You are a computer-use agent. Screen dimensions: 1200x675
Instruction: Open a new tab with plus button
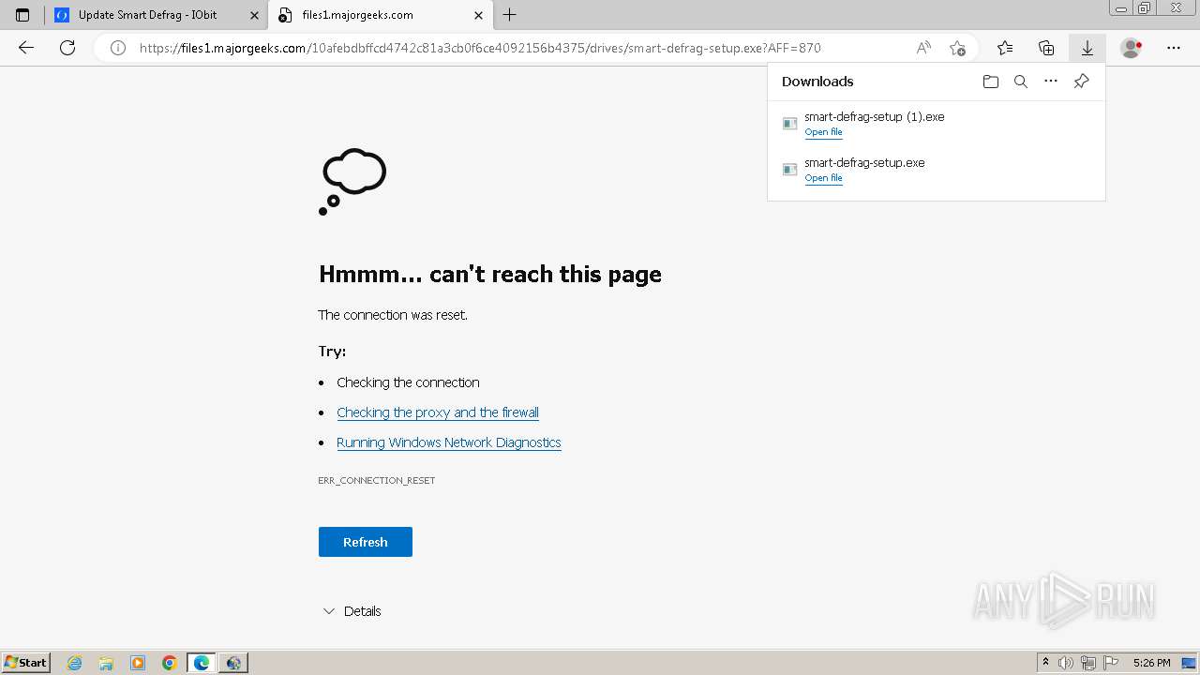[509, 15]
